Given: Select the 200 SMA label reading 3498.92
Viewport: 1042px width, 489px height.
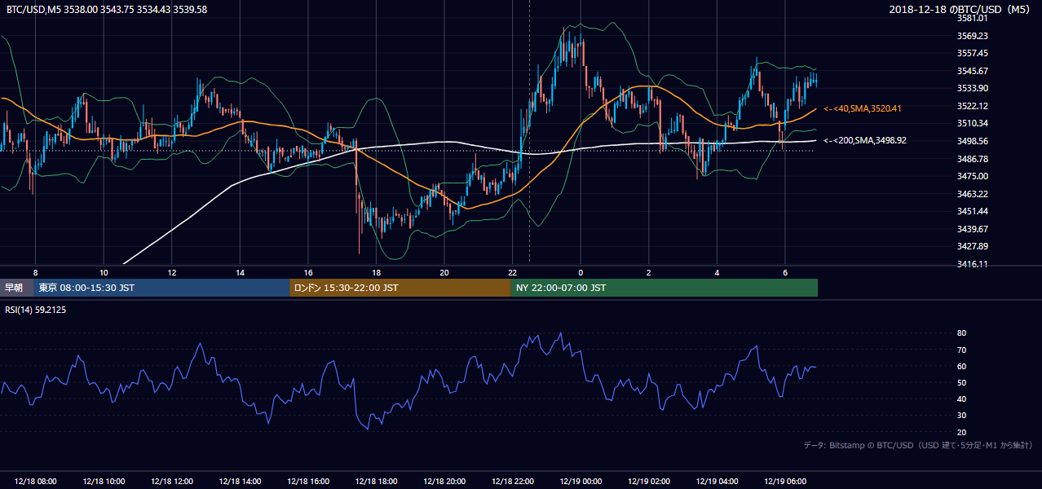Looking at the screenshot, I should 864,140.
